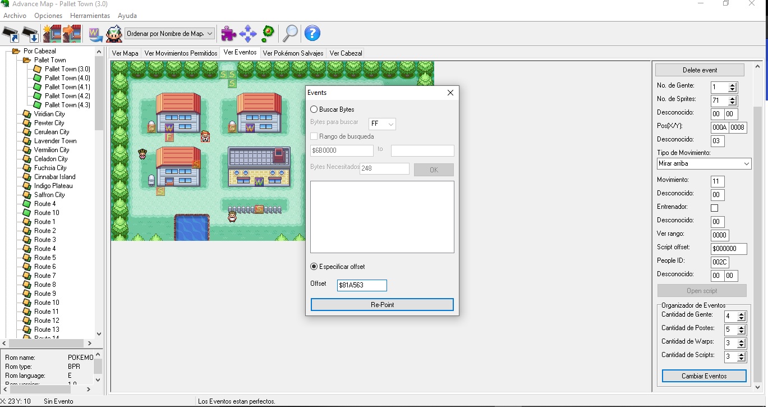The width and height of the screenshot is (768, 407).
Task: Click the blue four-way arrows icon
Action: click(248, 34)
